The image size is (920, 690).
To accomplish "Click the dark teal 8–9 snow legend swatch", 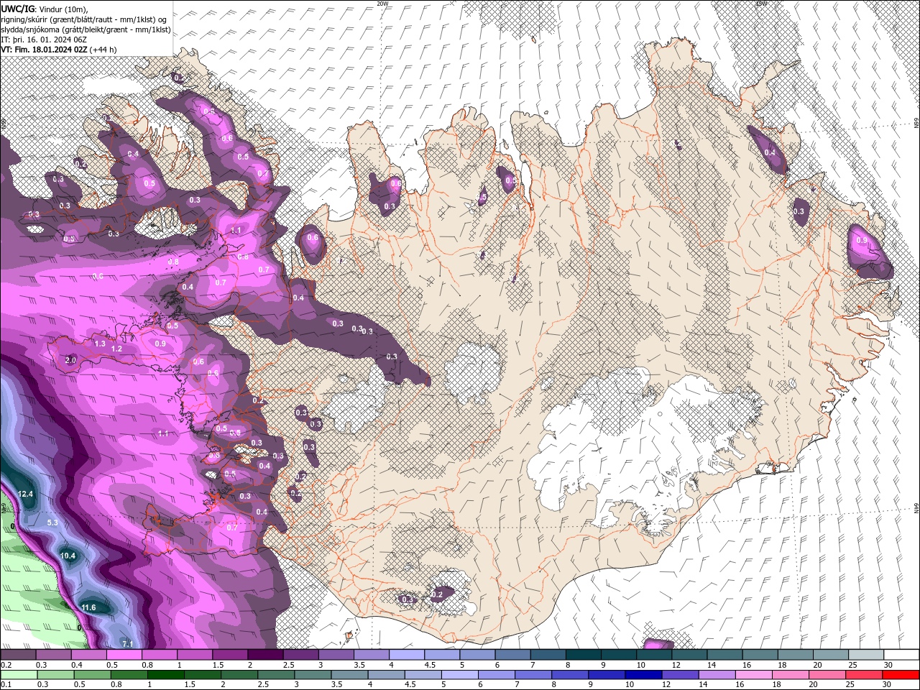I will (x=584, y=655).
